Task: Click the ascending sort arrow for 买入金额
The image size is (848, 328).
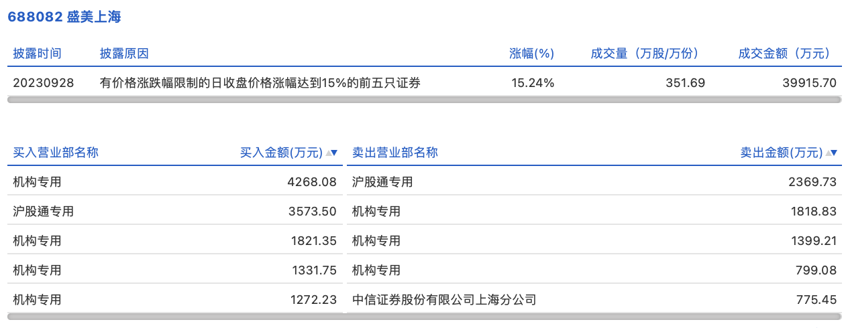Action: click(328, 153)
